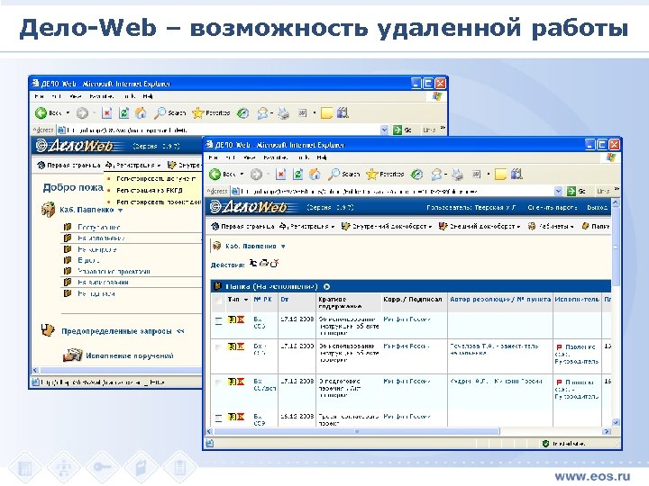This screenshot has width=649, height=486.
Task: Tick checkbox of Печелова Т.А. row
Action: point(218,347)
